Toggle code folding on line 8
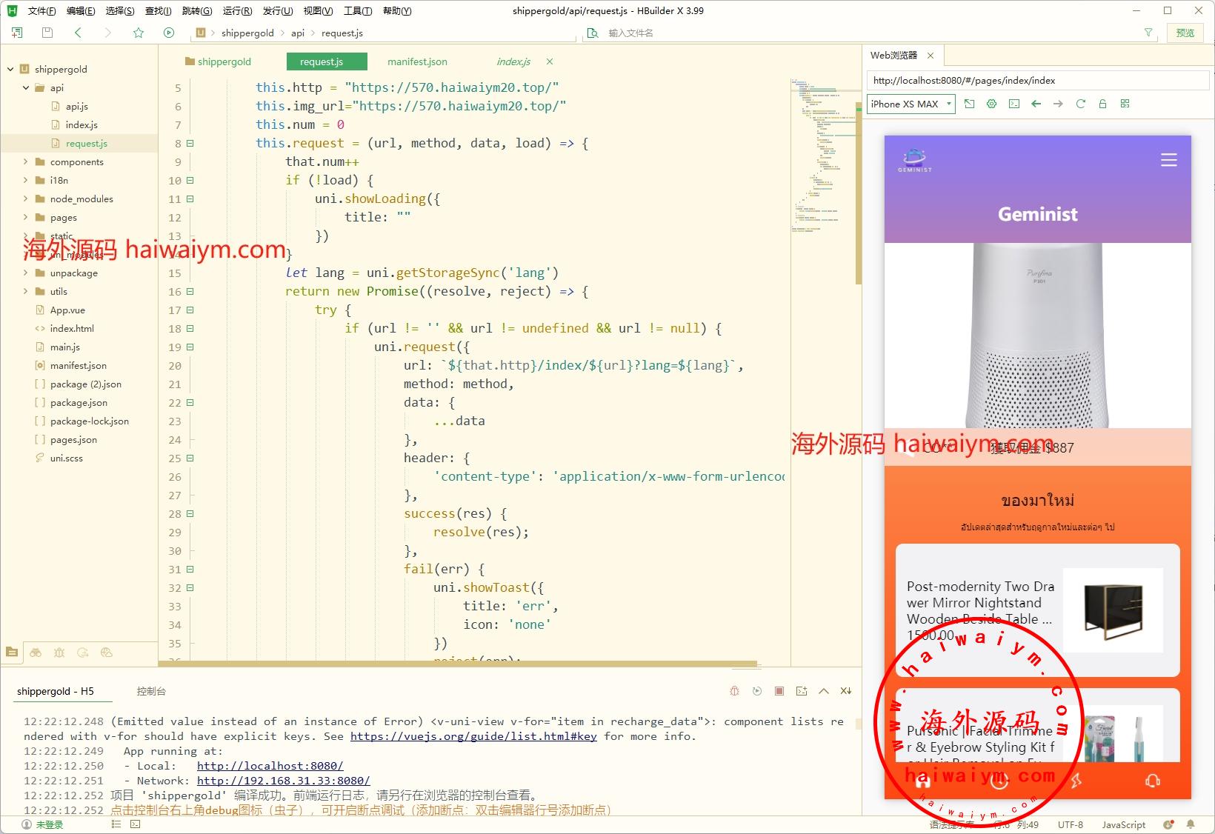Viewport: 1215px width, 834px height. pyautogui.click(x=190, y=144)
